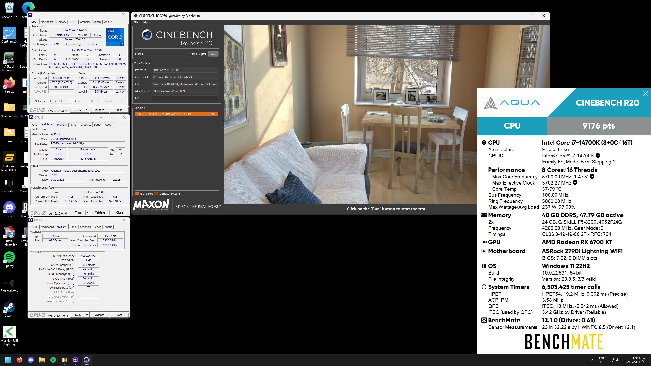This screenshot has width=651, height=366.
Task: Expand Tools dropdown arrow in Mainboard window
Action: (x=87, y=212)
